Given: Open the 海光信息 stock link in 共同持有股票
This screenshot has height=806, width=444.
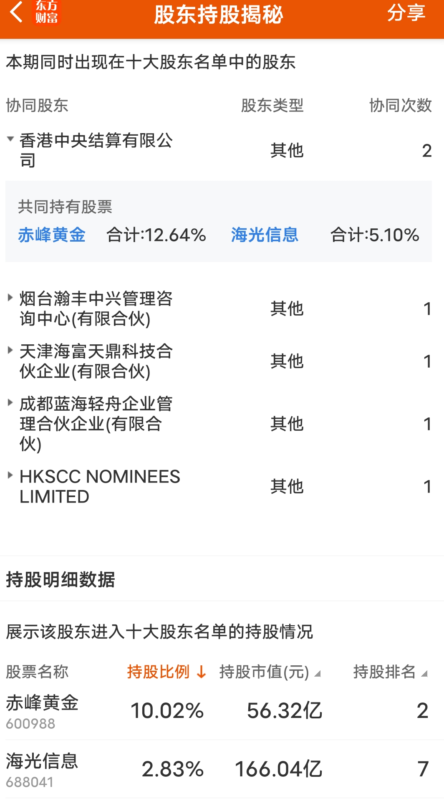Looking at the screenshot, I should (x=265, y=235).
